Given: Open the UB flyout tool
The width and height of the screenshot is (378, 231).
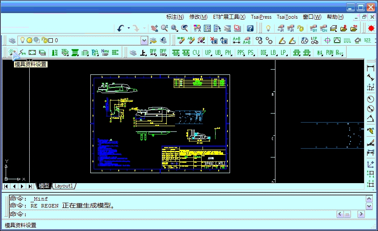Looking at the screenshot, I should pyautogui.click(x=218, y=52).
